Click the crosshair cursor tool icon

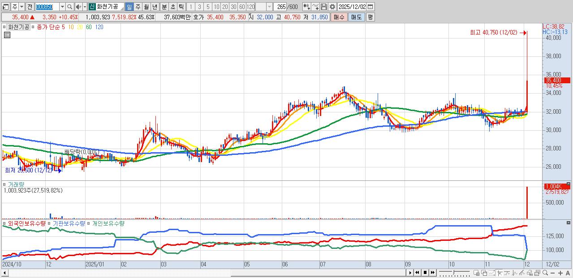click(x=500, y=273)
